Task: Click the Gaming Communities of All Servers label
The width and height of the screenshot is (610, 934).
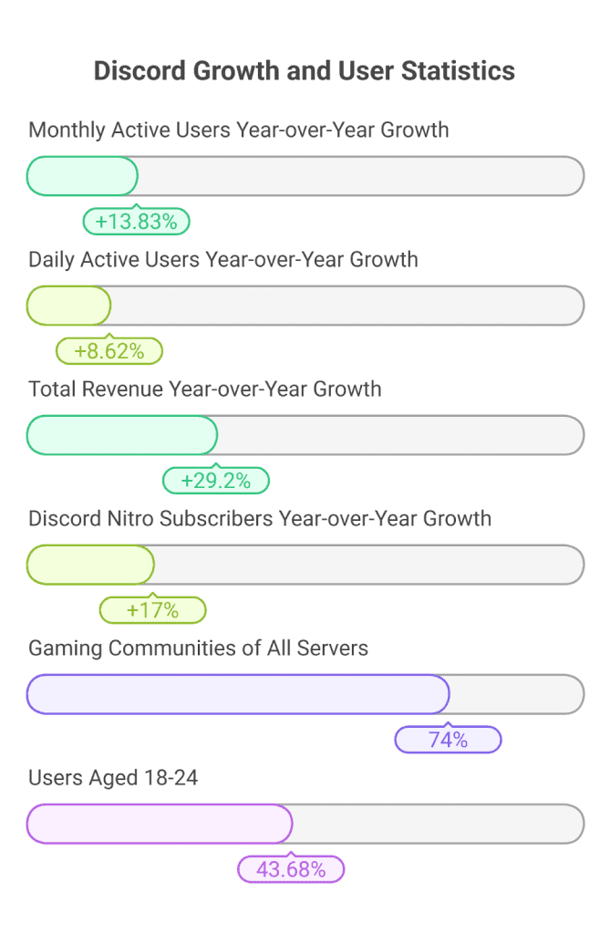Action: coord(199,648)
